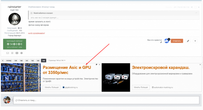This screenshot has width=203, height=110.
Task: Click the HATE GOVERNMENT signature link
Action: [x=37, y=34]
